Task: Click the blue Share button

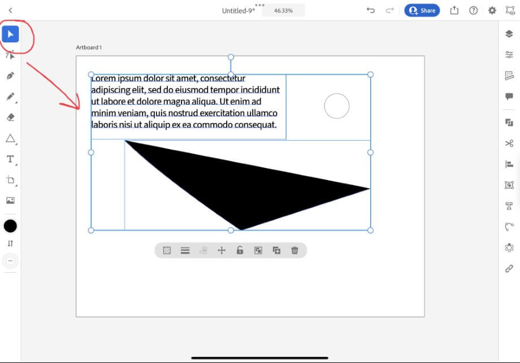Action: pos(422,11)
